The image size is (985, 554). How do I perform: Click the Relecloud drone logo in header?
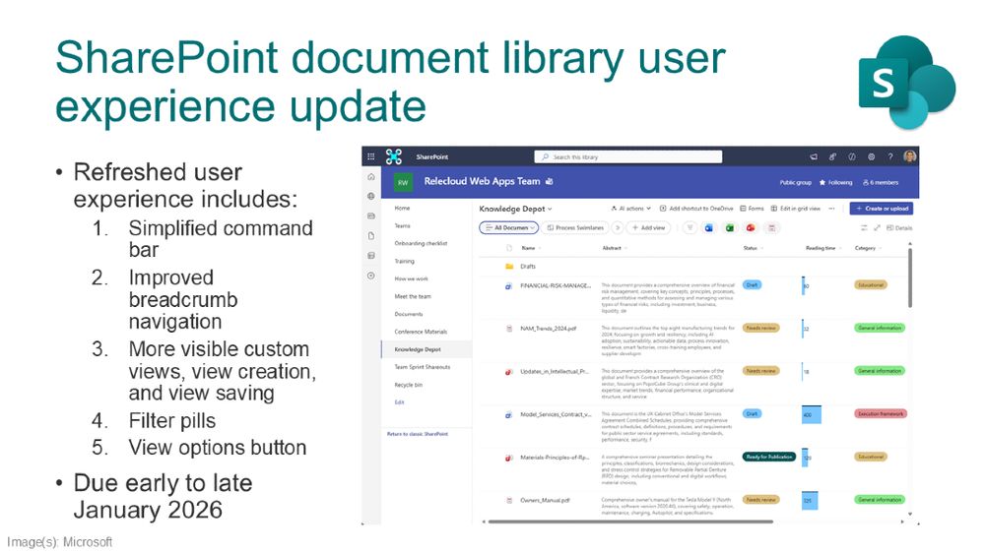[x=394, y=156]
